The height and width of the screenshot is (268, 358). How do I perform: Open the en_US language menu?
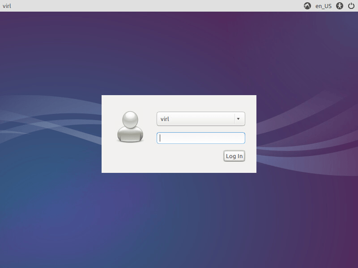coord(323,6)
